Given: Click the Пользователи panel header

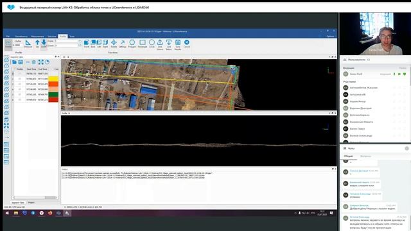Looking at the screenshot, I should [356, 60].
